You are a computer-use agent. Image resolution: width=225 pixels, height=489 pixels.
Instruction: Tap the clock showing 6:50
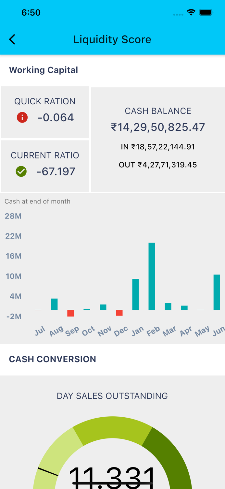31,12
